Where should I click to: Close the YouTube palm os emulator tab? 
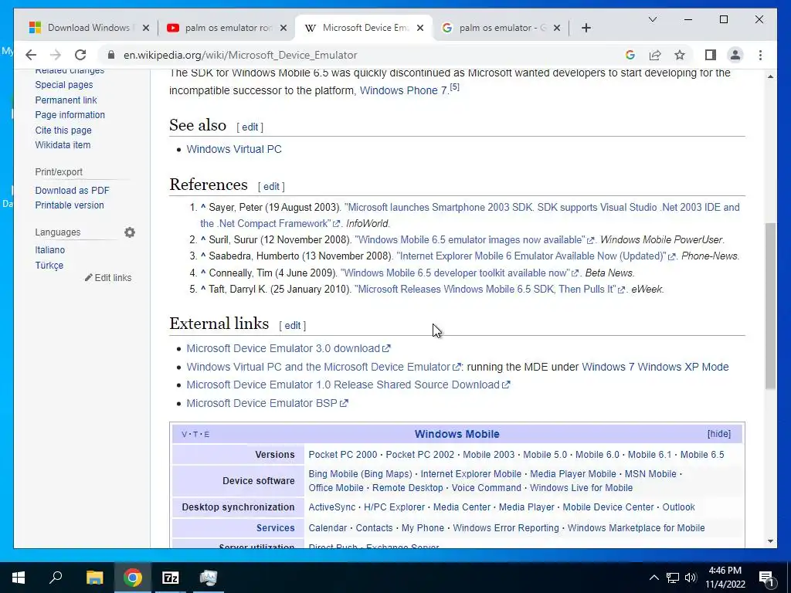(283, 28)
